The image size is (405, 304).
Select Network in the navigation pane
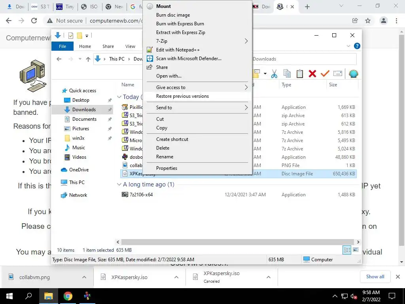(78, 195)
